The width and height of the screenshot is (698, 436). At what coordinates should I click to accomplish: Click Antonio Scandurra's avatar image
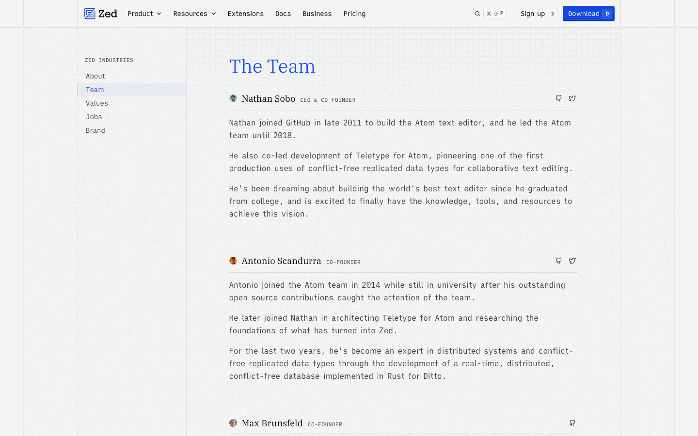(233, 261)
